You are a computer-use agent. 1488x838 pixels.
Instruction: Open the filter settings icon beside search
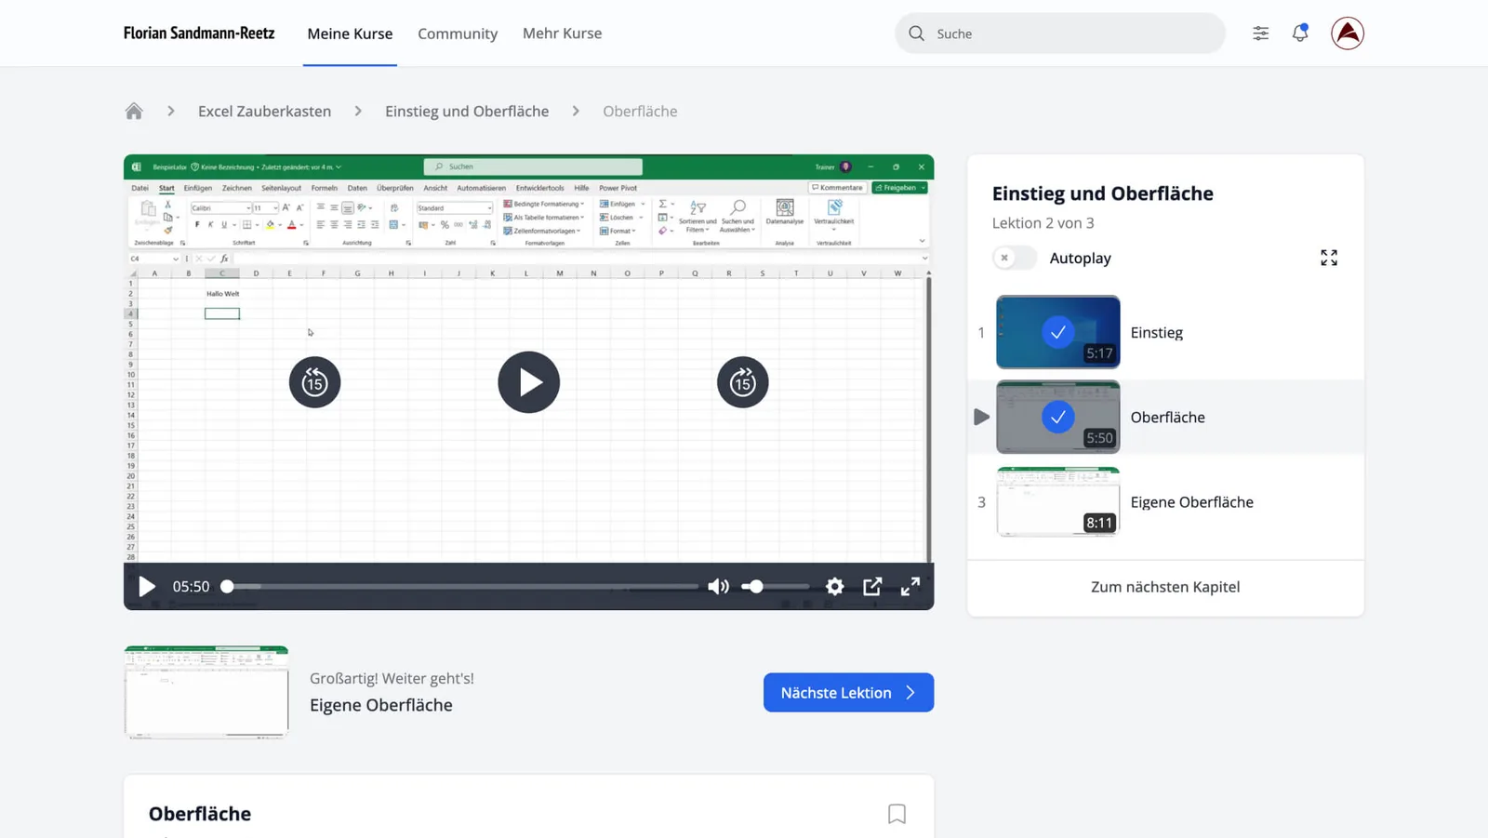tap(1260, 33)
